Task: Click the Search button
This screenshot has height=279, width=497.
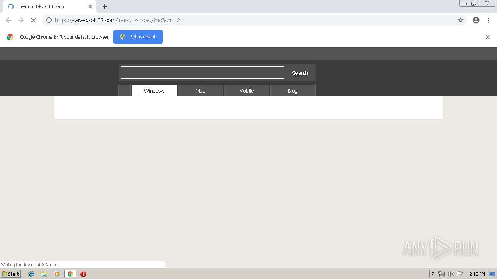Action: click(300, 73)
